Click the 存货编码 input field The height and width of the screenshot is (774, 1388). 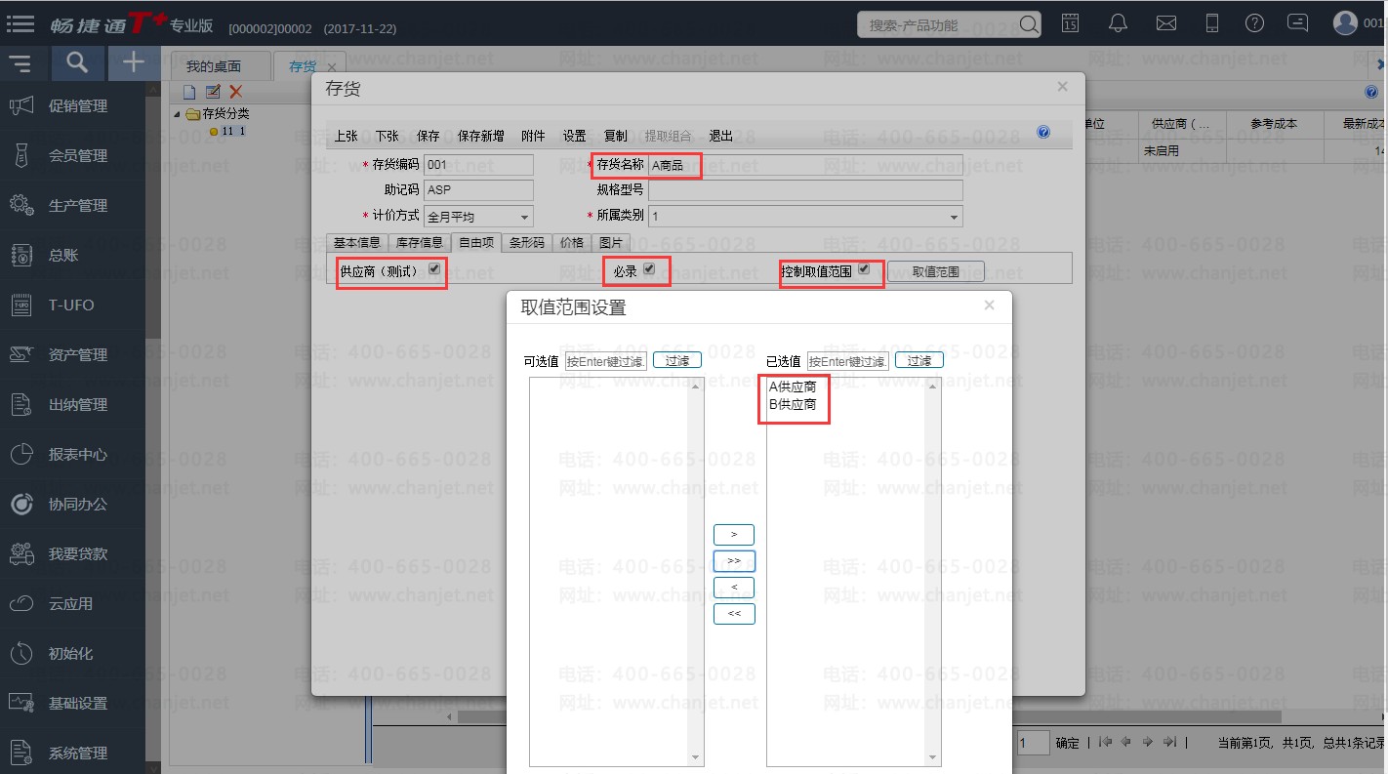coord(479,164)
